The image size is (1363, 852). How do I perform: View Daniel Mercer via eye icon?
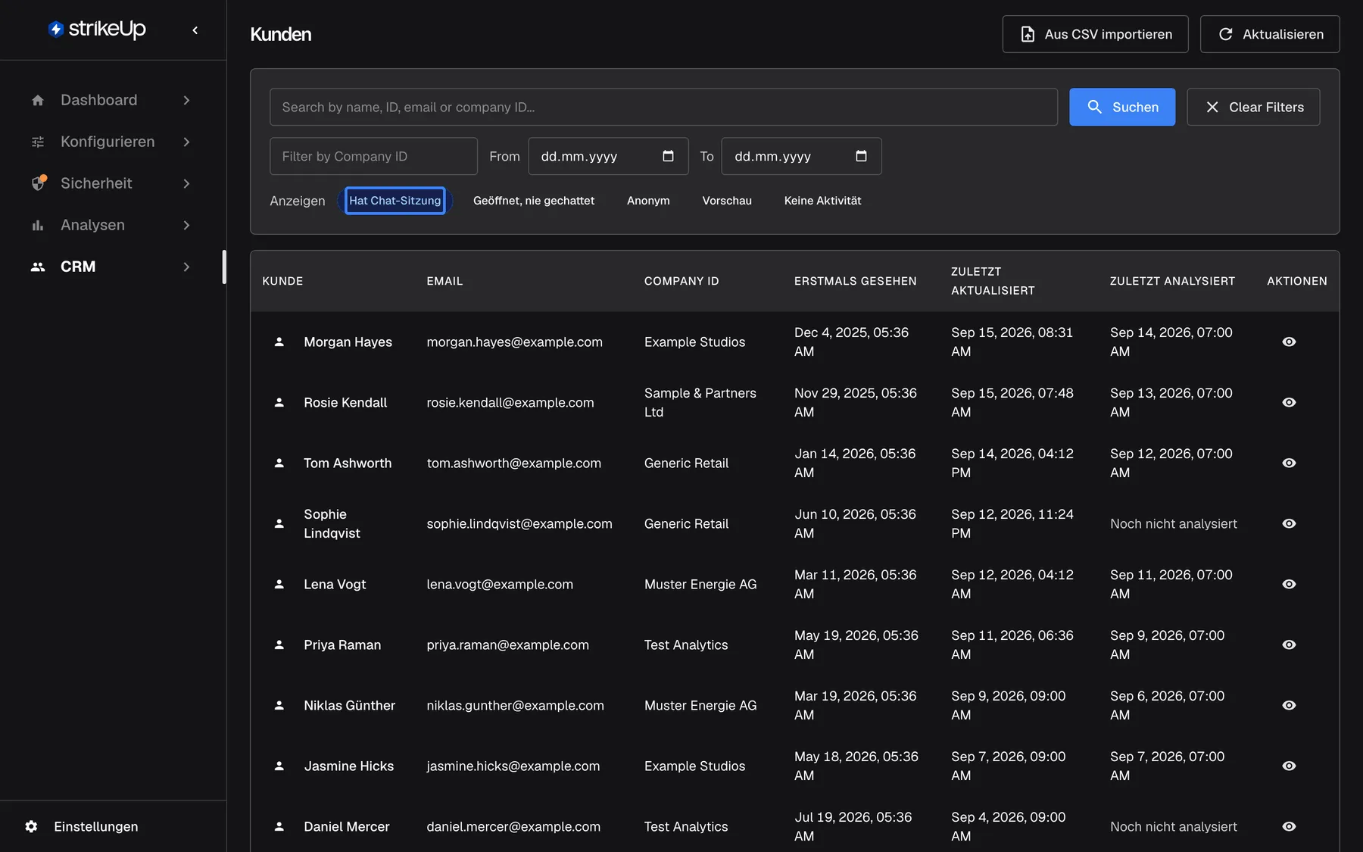pyautogui.click(x=1289, y=826)
